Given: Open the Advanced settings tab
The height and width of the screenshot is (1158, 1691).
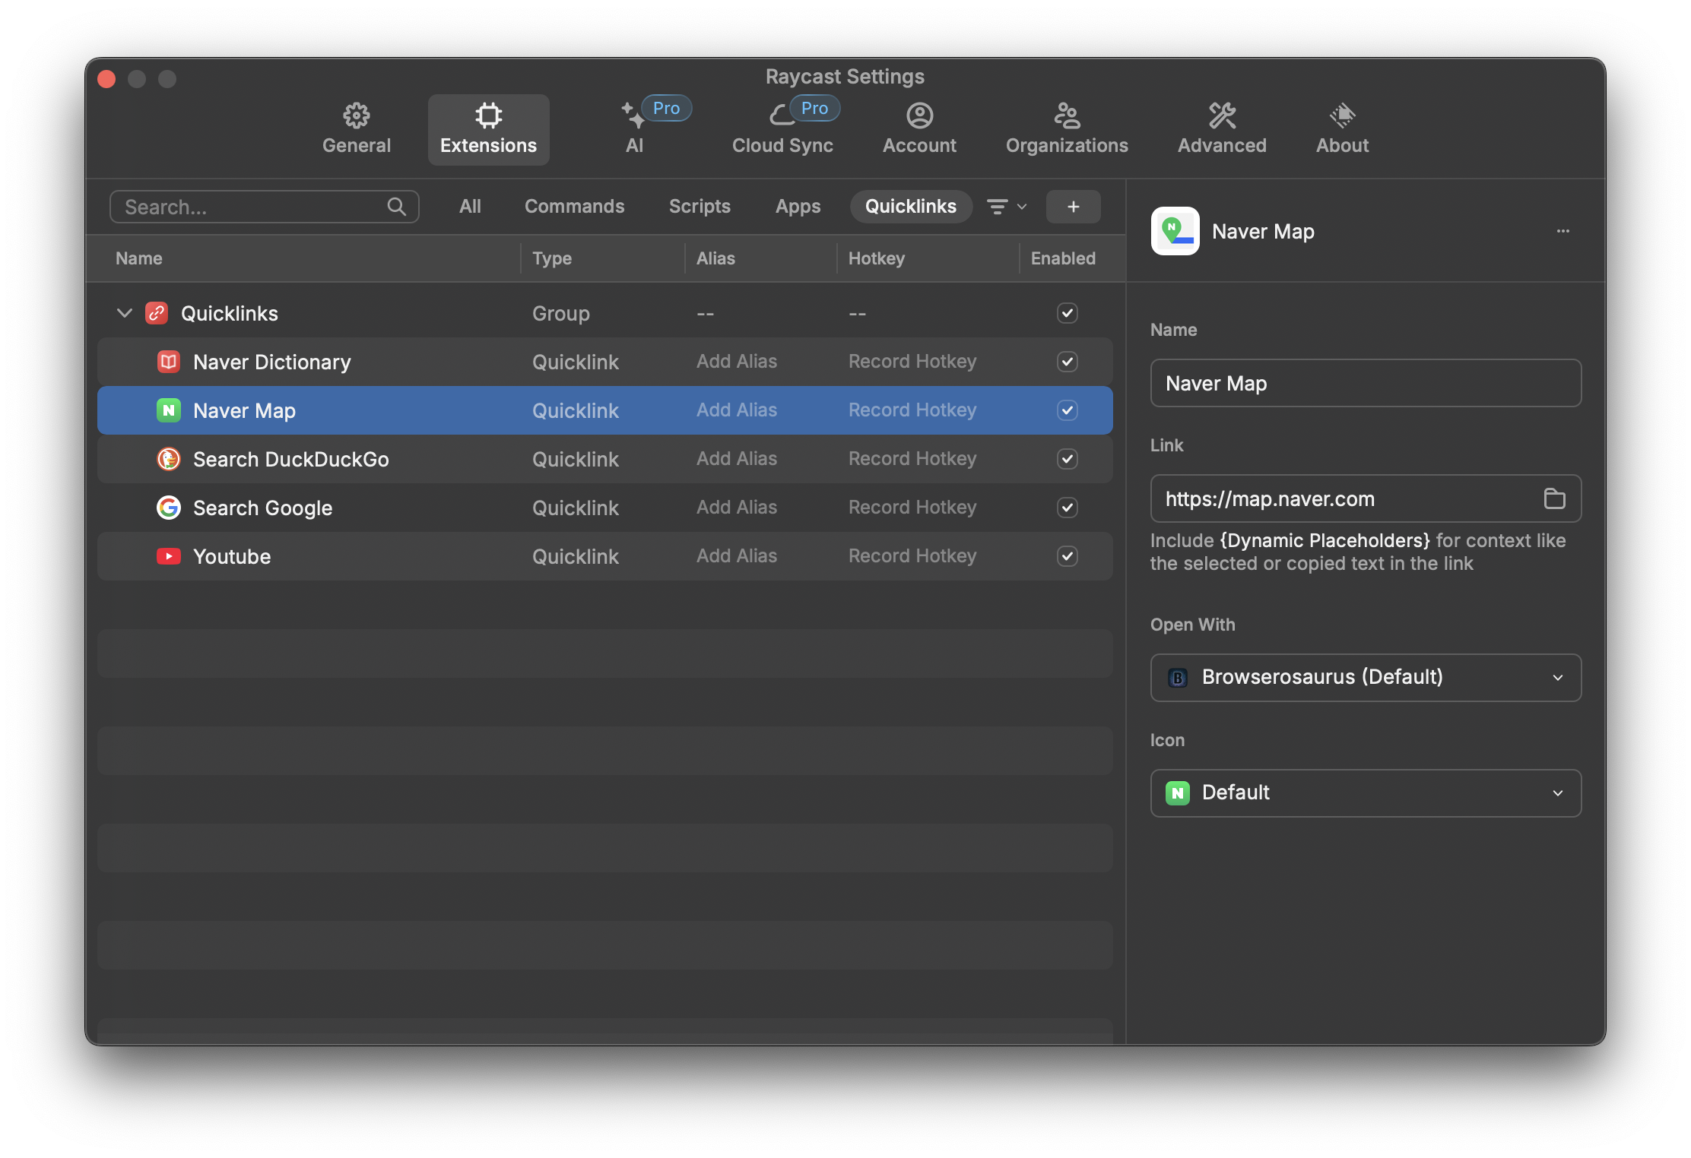Looking at the screenshot, I should [x=1222, y=129].
